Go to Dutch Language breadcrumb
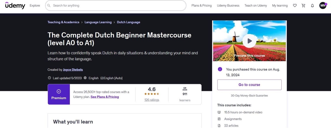 [x=129, y=22]
